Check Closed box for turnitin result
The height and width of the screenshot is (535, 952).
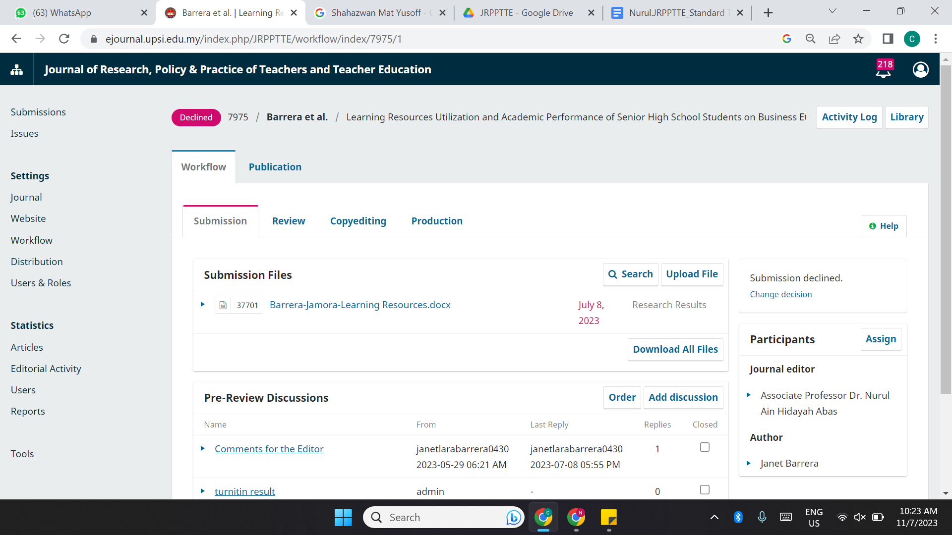click(705, 490)
